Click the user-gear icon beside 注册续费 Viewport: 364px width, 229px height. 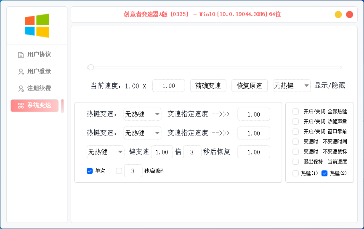[x=21, y=88]
